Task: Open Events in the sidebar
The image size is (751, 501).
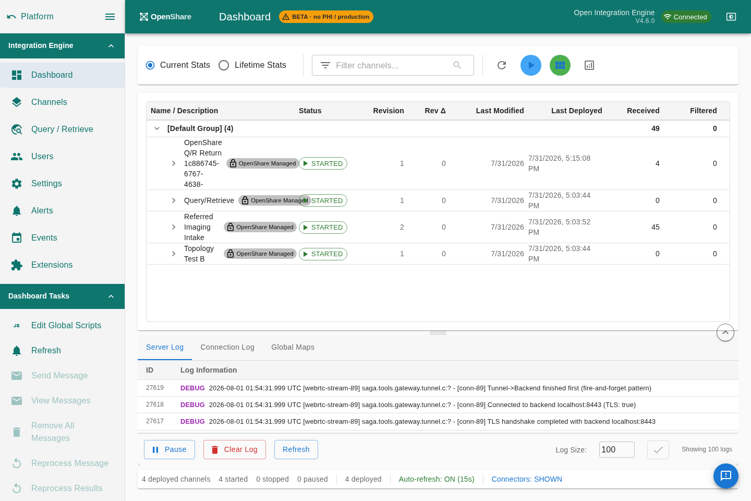Action: pos(63,238)
